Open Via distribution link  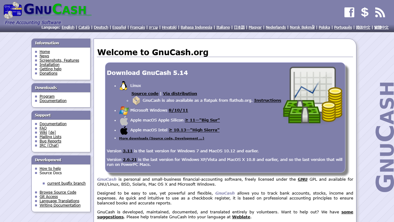[180, 94]
